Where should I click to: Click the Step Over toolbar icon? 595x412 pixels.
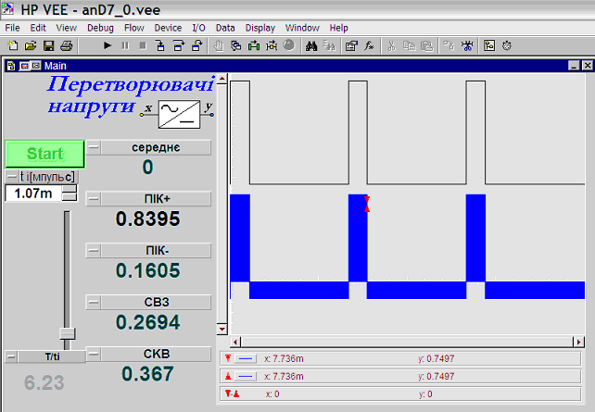[178, 46]
